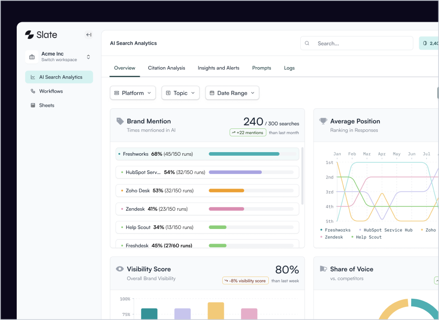Click the Acme Inc briefcase icon

tap(32, 57)
